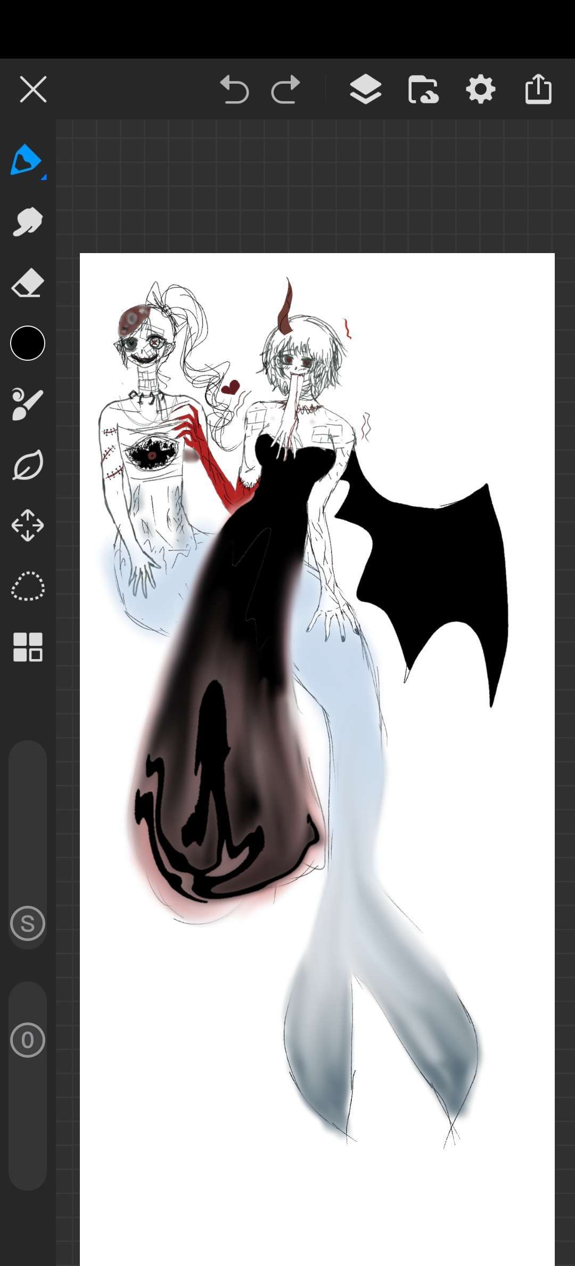Tap the opacity O slider handle

point(28,1040)
